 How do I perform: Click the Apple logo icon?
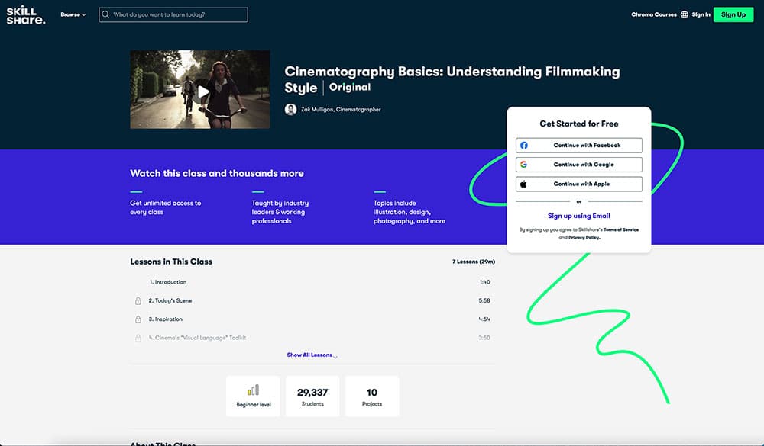point(524,184)
